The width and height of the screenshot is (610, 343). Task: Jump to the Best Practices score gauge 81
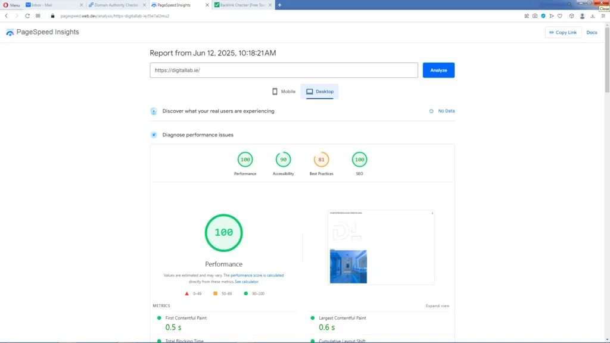click(x=321, y=160)
